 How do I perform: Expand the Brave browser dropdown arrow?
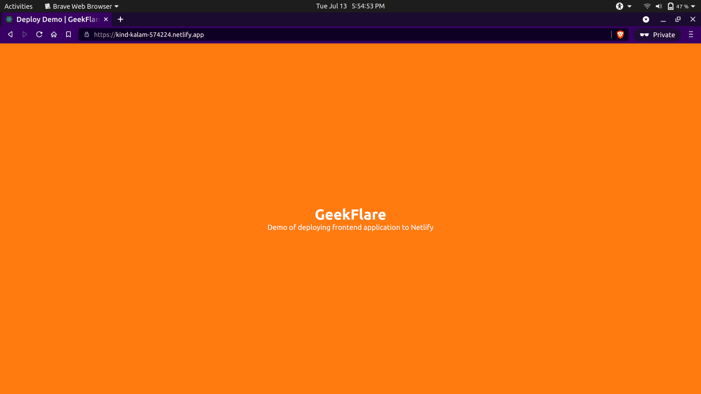coord(117,6)
